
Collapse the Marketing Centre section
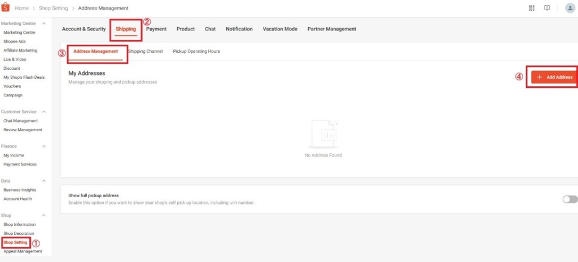click(x=43, y=24)
